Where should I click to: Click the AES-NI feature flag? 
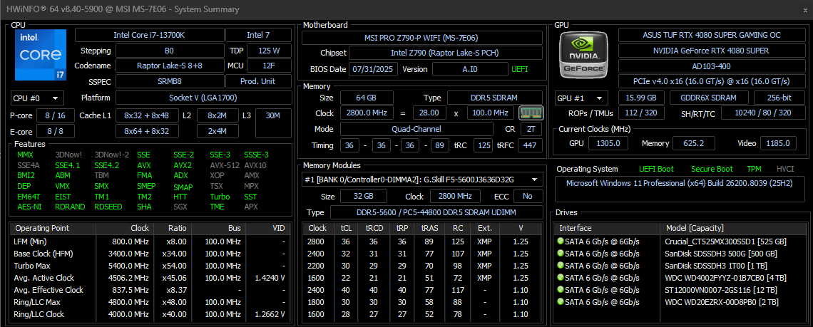click(x=29, y=207)
